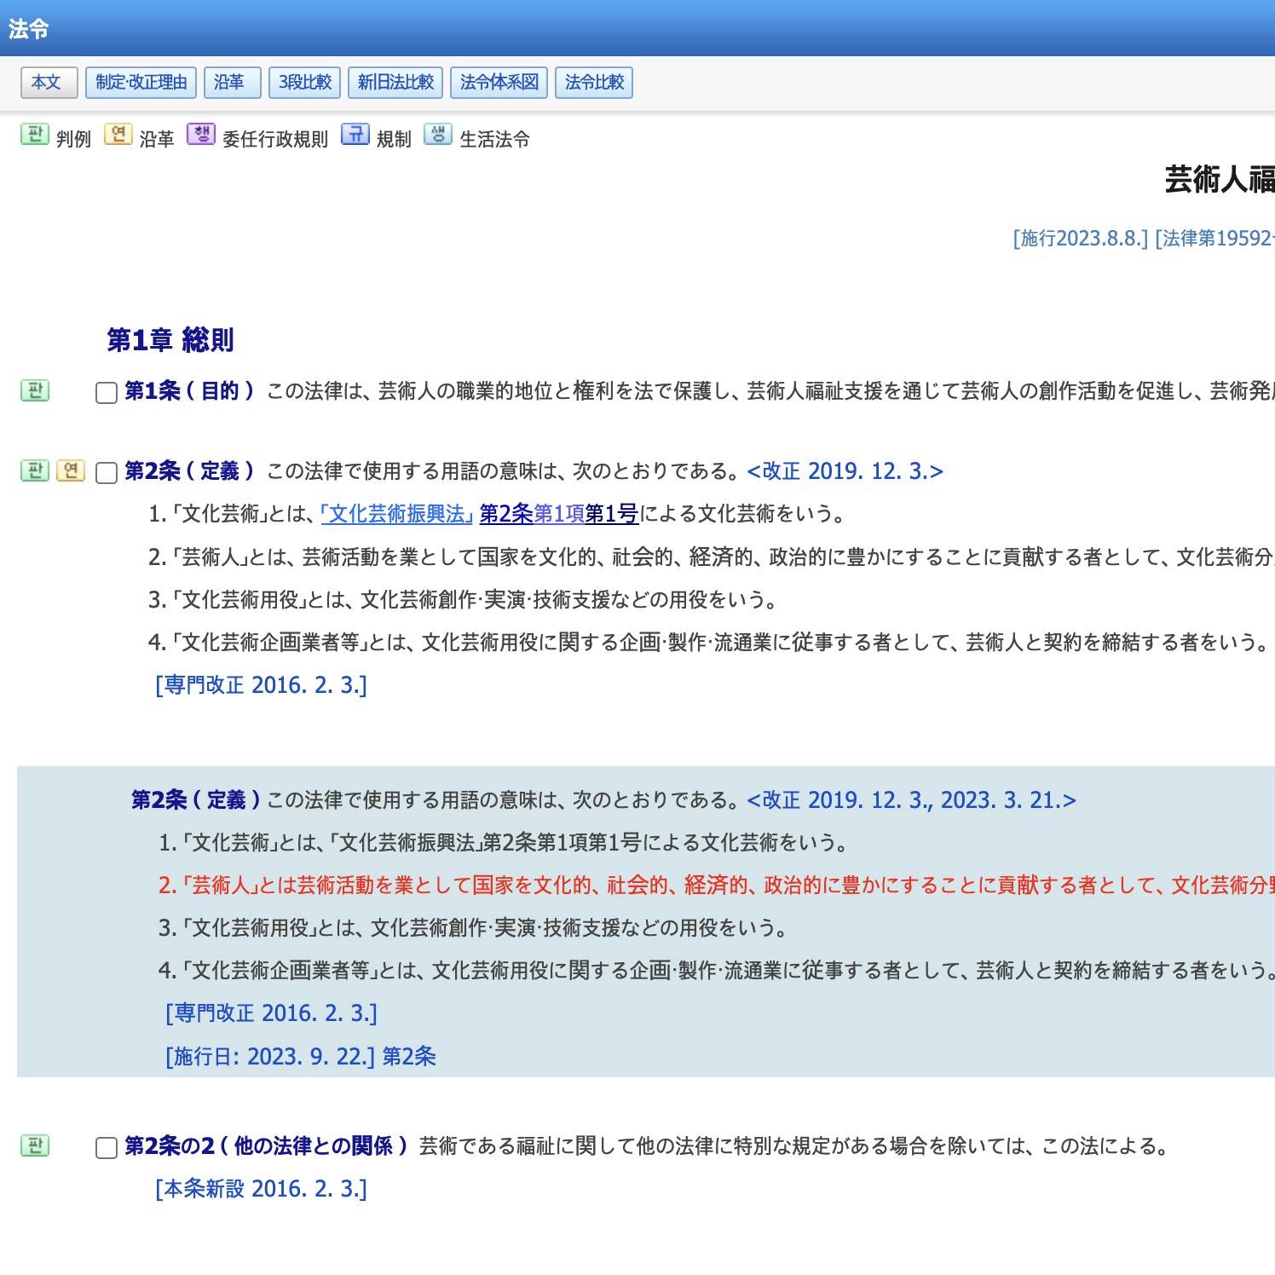Click the purple 委任行政規則 legend icon
The height and width of the screenshot is (1275, 1275).
point(201,135)
